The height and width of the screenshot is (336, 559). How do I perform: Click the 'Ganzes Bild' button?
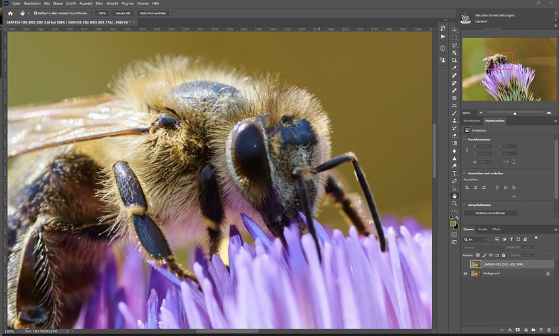(123, 13)
